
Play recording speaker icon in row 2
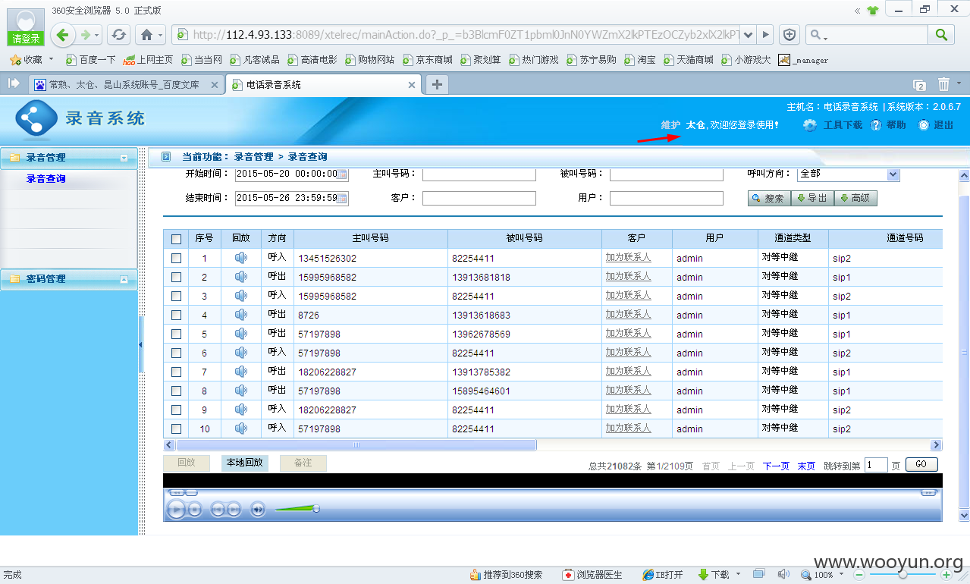[241, 277]
